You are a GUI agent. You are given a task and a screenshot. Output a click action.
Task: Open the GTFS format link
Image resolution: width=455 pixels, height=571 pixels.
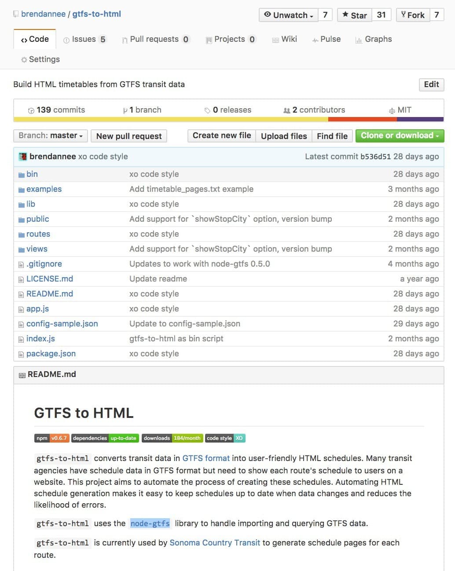(x=206, y=458)
